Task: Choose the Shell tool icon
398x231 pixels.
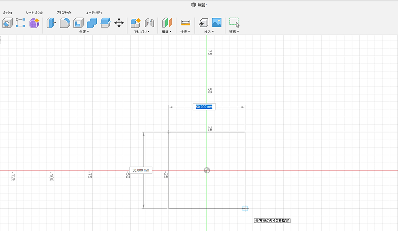Action: (78, 23)
